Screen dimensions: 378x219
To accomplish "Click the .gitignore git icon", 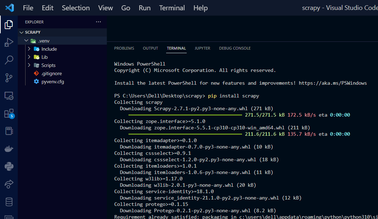I will point(37,73).
